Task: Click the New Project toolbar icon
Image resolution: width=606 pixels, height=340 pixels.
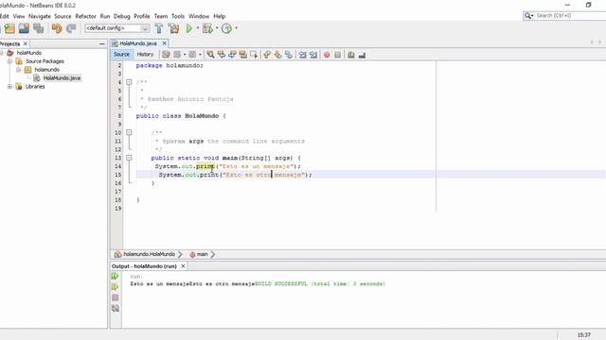Action: point(9,28)
